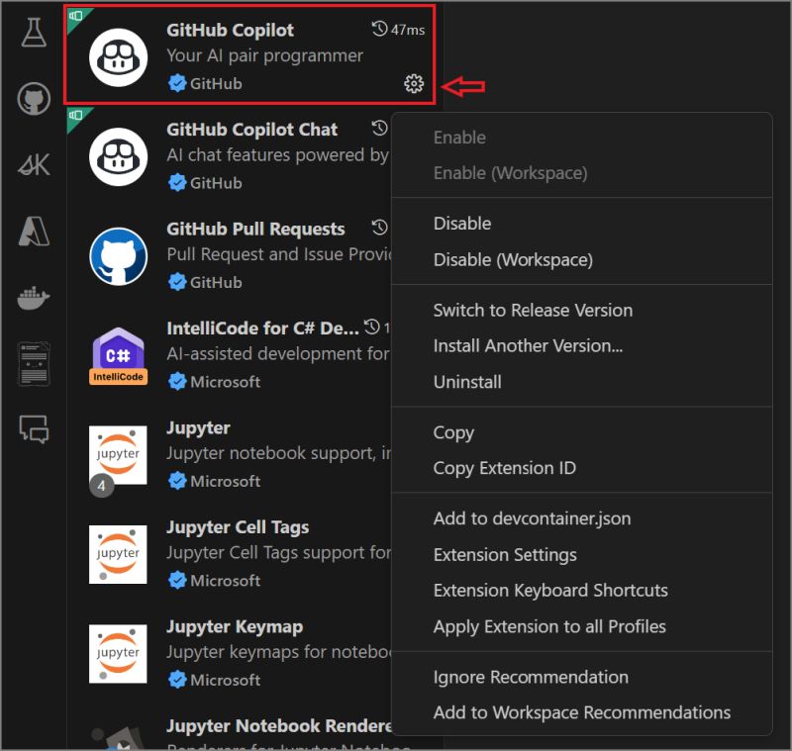Open the Azure view from the activity bar
Image resolution: width=792 pixels, height=751 pixels.
[33, 229]
